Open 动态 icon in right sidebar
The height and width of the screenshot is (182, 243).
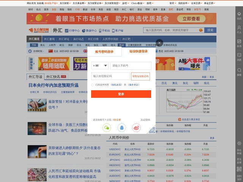coord(239,16)
